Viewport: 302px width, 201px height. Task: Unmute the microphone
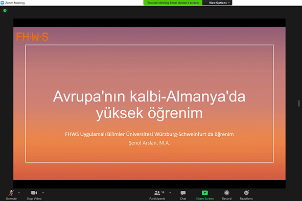coord(11,195)
